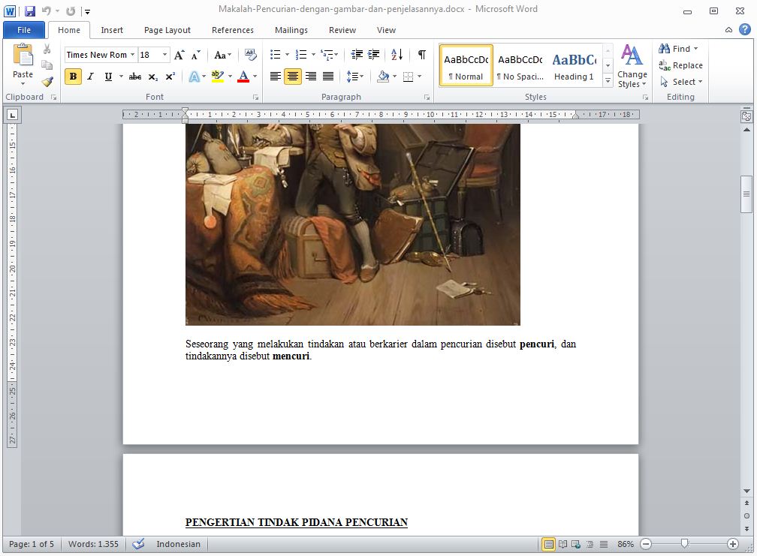Switch to the Review tab
This screenshot has height=556, width=757.
pyautogui.click(x=342, y=30)
